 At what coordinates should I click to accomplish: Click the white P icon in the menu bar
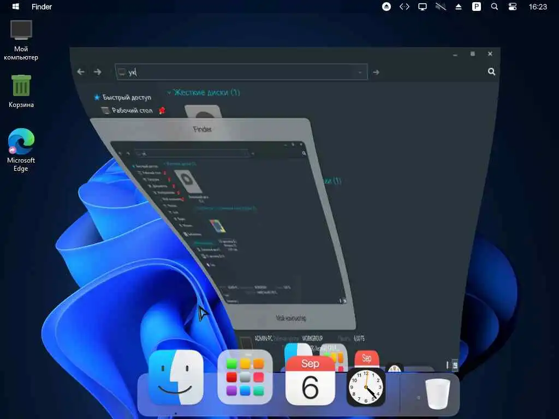[476, 7]
